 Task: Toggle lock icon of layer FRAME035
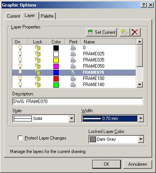38,60
